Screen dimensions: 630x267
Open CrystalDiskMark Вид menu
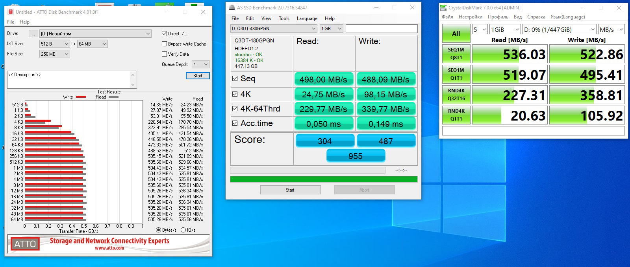(x=518, y=17)
